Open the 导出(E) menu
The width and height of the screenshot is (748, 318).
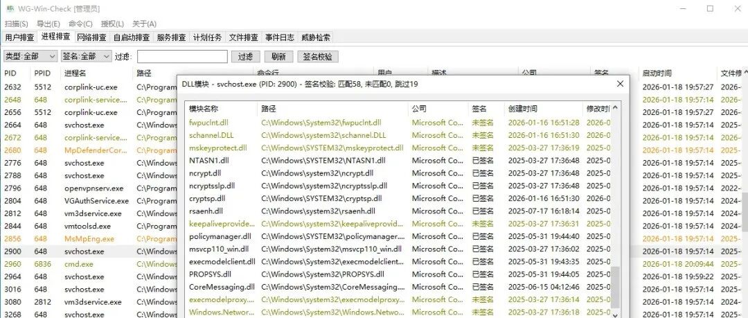click(x=48, y=24)
